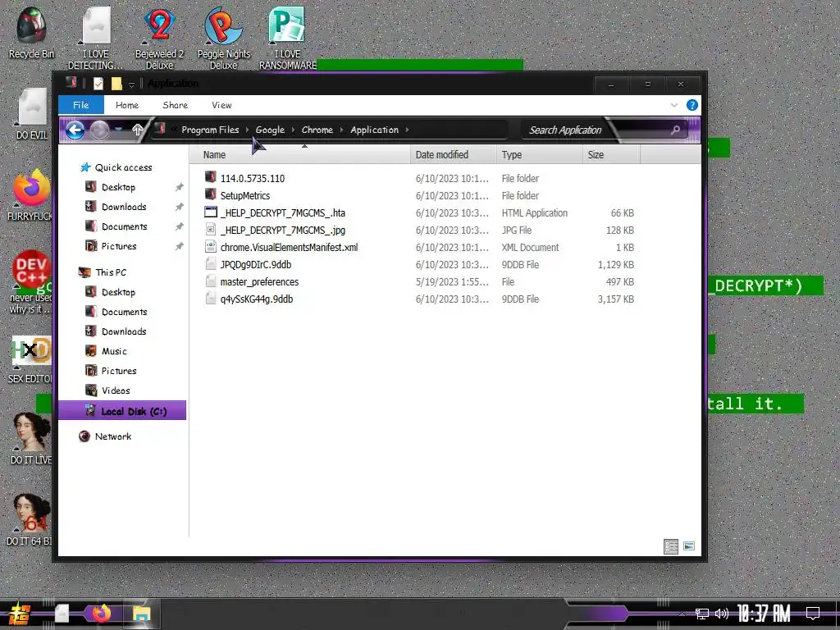Click the New folder quick access icon
Viewport: 840px width, 630px height.
[x=116, y=84]
